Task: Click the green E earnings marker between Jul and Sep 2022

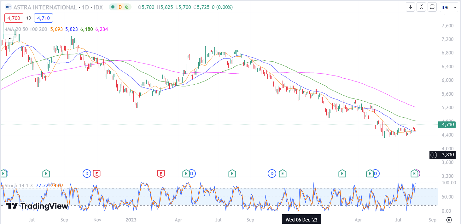Action: (46, 173)
